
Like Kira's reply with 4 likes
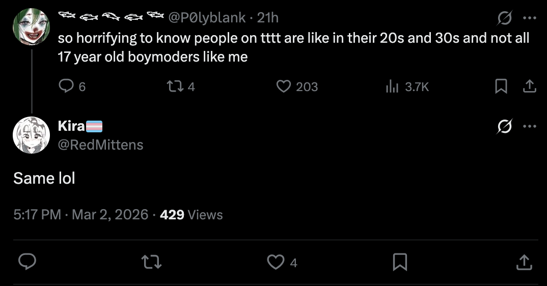276,262
